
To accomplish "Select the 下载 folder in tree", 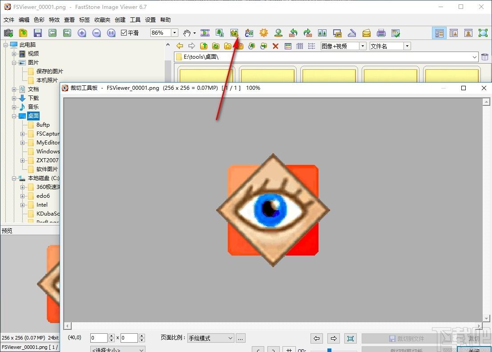I will coord(33,98).
